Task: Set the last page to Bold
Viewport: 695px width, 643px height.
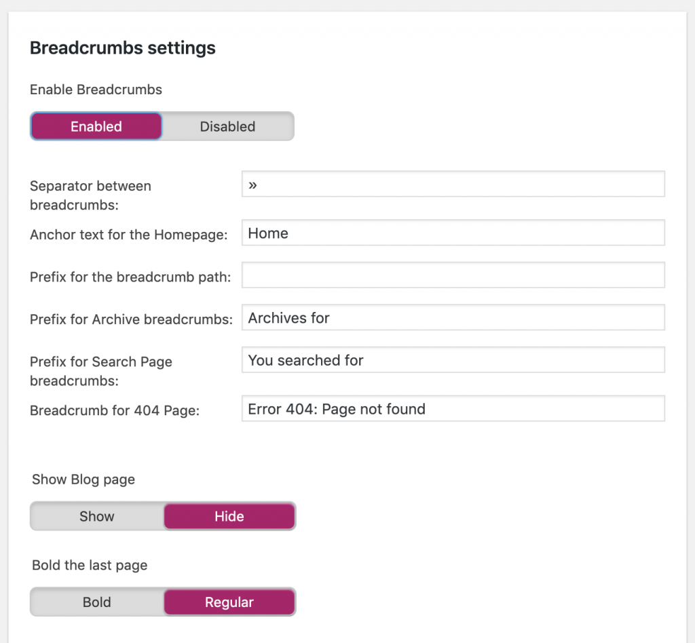Action: (x=96, y=602)
